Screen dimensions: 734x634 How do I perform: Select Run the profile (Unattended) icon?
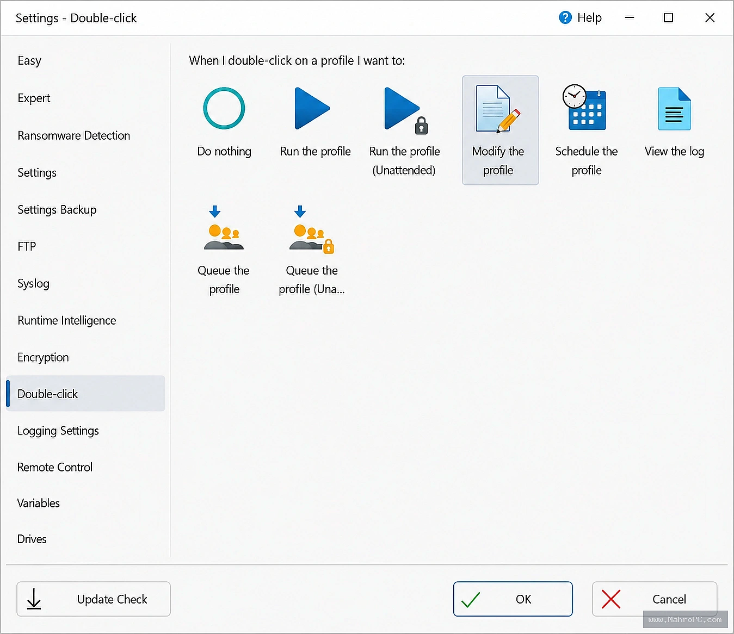coord(406,110)
